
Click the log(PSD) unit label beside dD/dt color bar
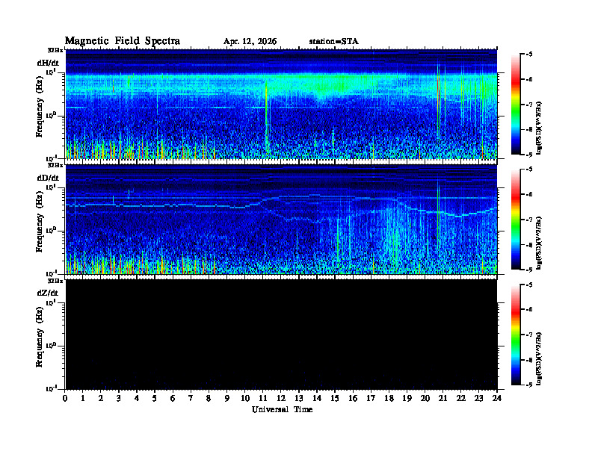point(539,243)
